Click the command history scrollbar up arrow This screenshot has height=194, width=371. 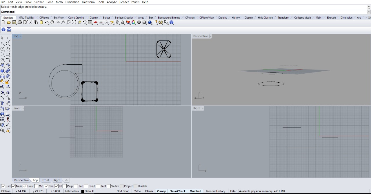pyautogui.click(x=369, y=6)
